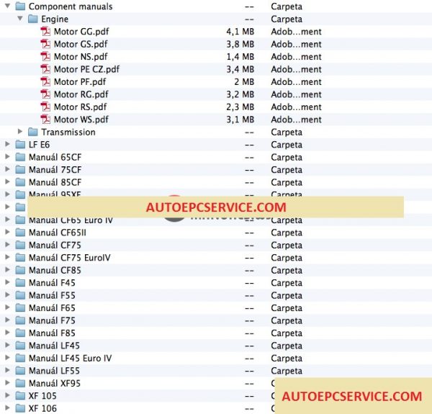Select the Manuál LF45 Euro IV row
Viewport: 432px width, 414px height.
pyautogui.click(x=216, y=358)
